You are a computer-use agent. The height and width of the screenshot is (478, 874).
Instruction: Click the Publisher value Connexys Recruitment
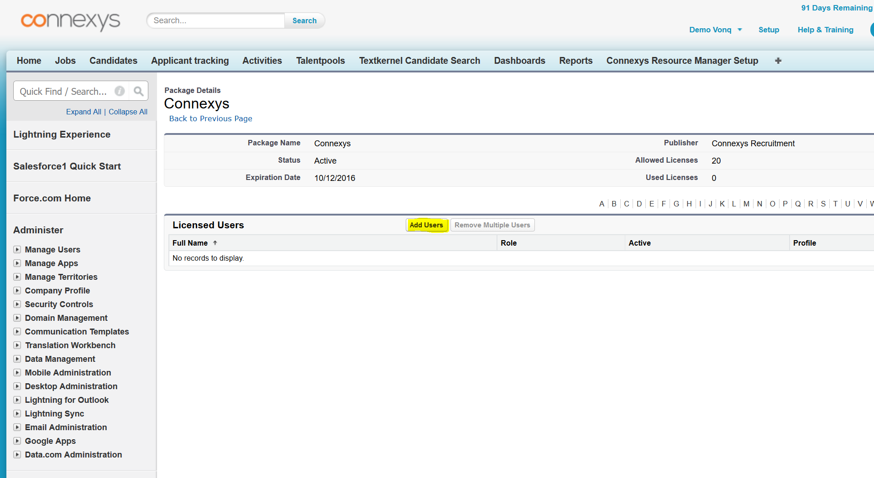(x=753, y=144)
